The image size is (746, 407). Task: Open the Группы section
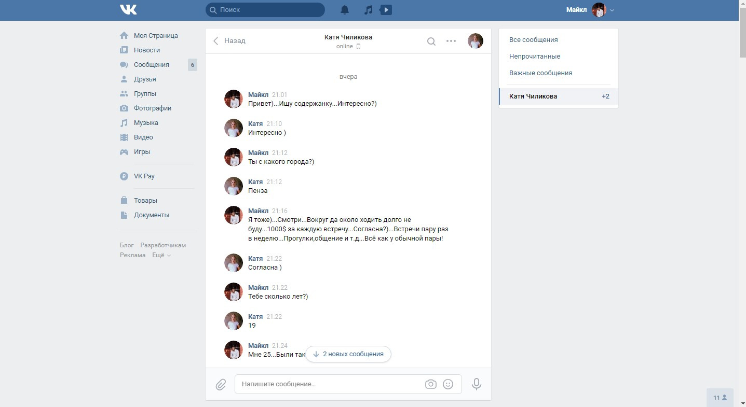(145, 94)
